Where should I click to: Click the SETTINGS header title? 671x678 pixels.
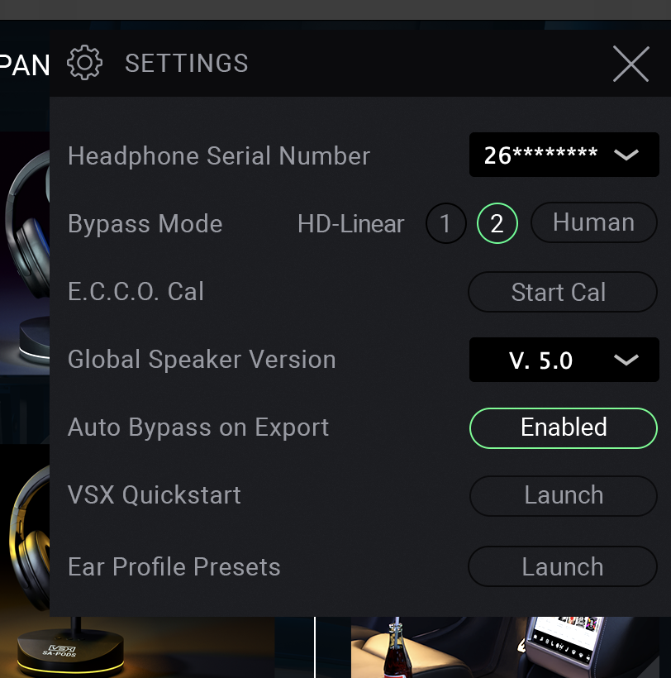pos(187,64)
